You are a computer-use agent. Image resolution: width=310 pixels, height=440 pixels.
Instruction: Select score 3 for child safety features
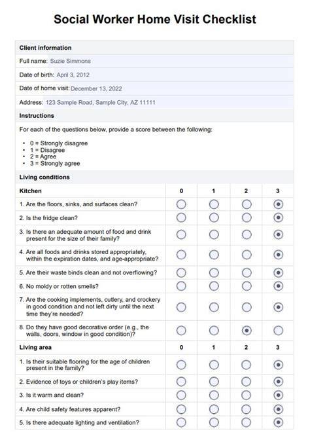279,409
